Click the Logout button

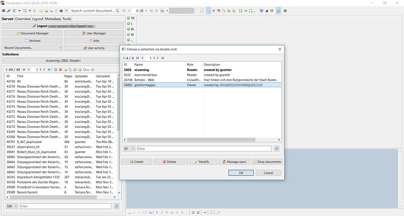tap(63, 26)
